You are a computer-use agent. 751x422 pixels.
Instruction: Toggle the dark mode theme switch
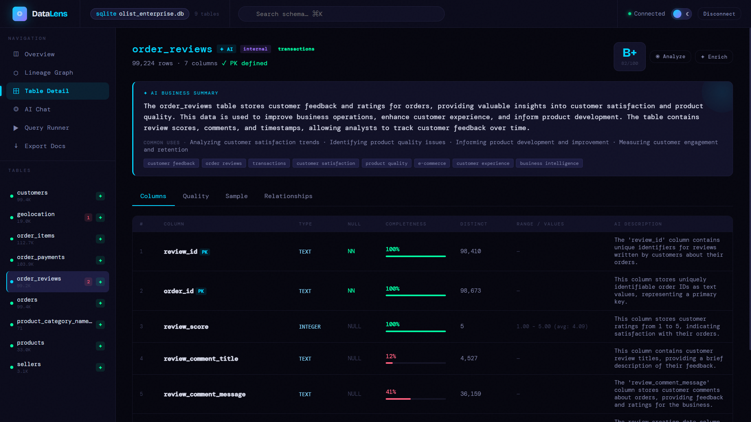(681, 14)
